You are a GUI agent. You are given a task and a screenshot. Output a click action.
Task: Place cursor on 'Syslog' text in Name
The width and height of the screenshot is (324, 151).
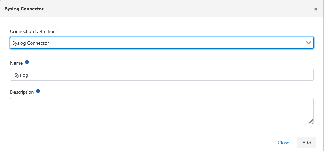pyautogui.click(x=21, y=75)
